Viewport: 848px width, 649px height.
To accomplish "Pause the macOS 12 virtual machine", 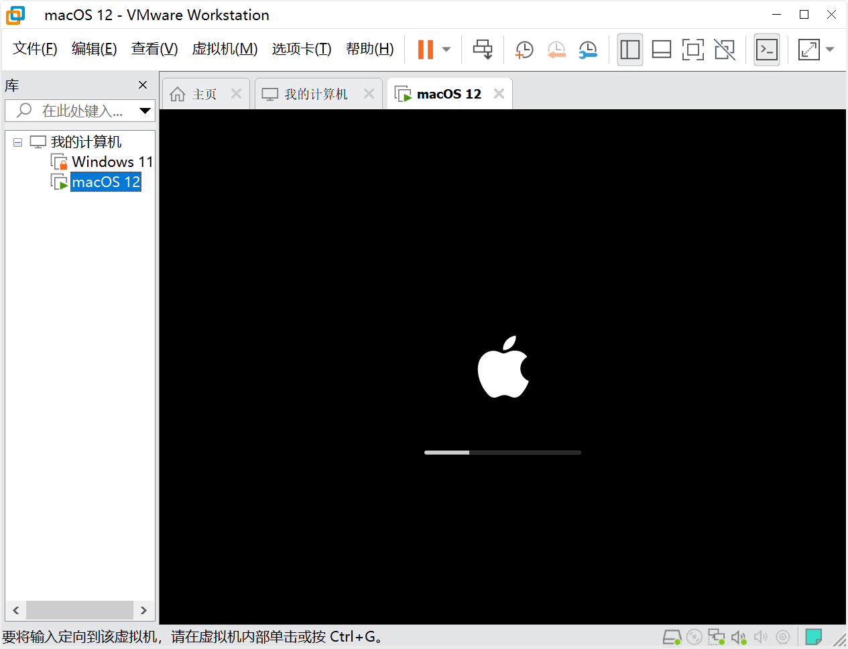I will pyautogui.click(x=426, y=50).
